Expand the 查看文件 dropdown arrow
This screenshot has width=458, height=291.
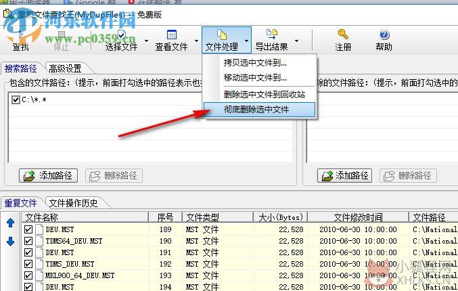pyautogui.click(x=196, y=41)
